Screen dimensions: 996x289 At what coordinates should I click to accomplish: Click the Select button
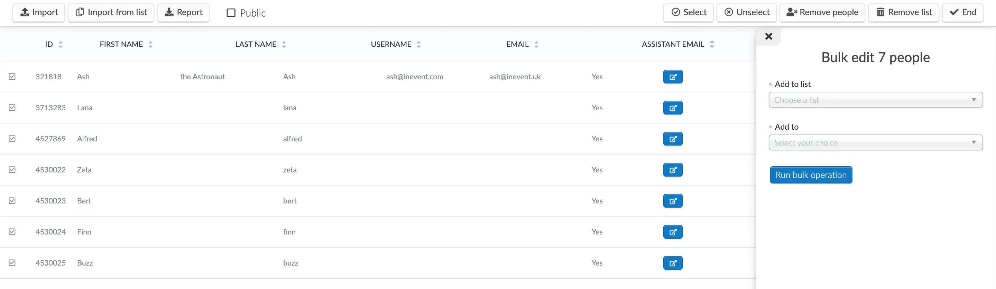coord(688,13)
